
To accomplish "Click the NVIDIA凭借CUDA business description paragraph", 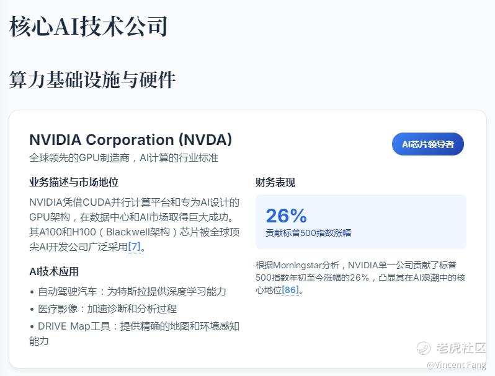I will click(133, 224).
